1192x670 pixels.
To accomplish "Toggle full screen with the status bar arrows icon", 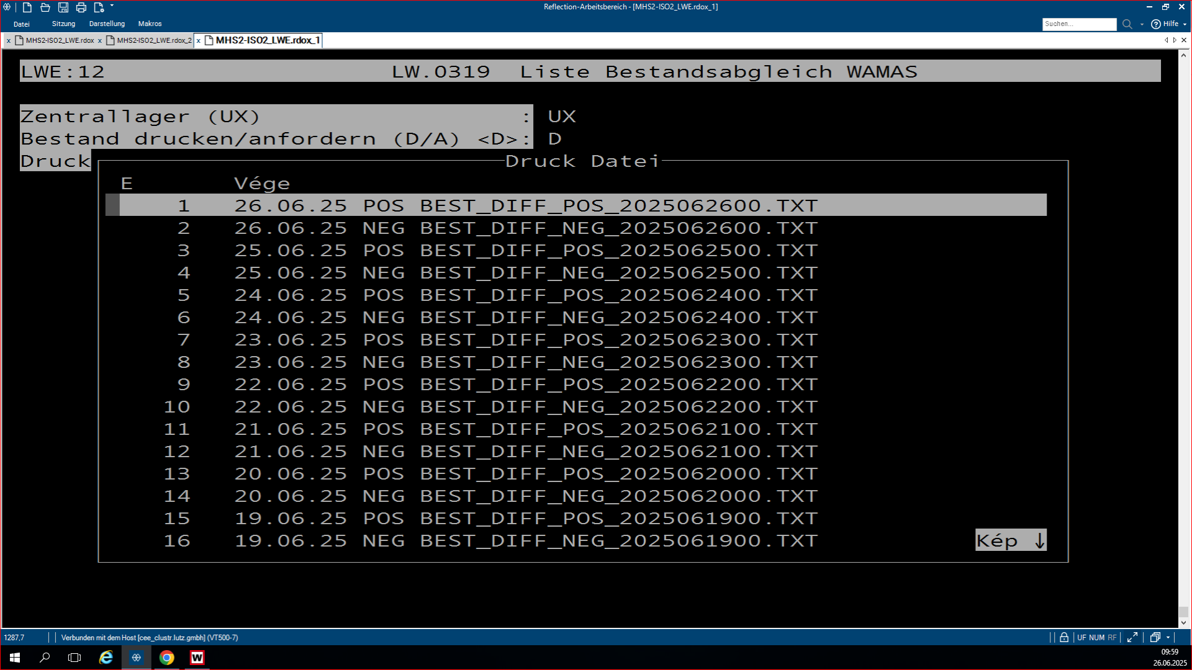I will (1132, 637).
